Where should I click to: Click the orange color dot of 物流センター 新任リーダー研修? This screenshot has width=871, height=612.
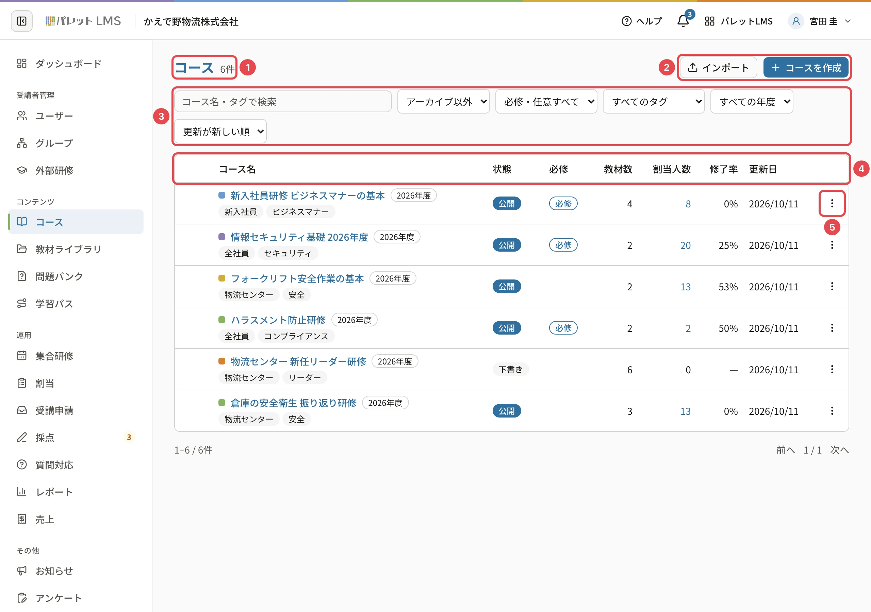(x=222, y=361)
